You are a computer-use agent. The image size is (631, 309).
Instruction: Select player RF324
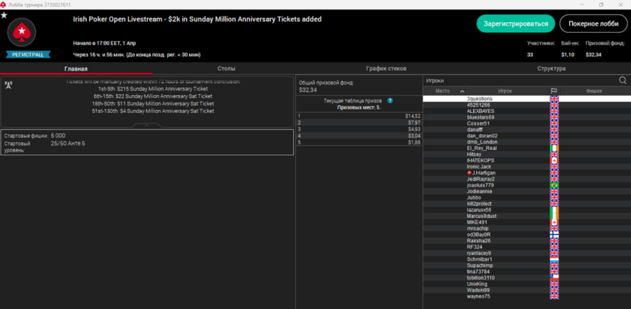pos(474,247)
